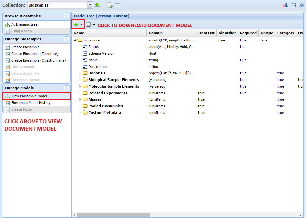Collapse the Browse Biosamples panel

pyautogui.click(x=66, y=16)
